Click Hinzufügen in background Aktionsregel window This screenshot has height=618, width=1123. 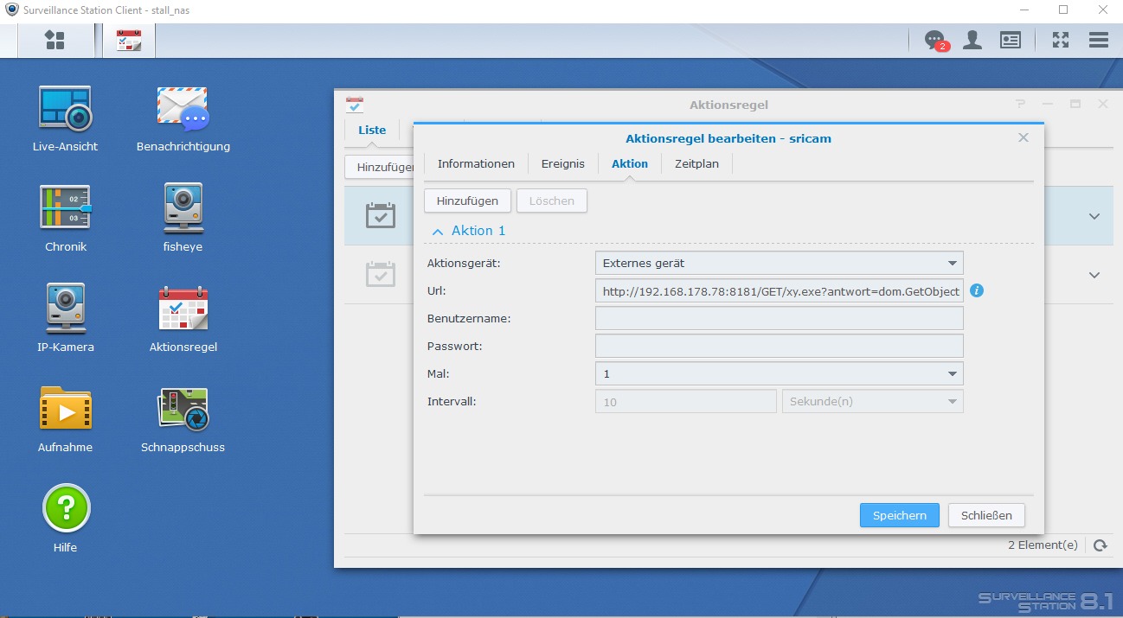tap(380, 167)
